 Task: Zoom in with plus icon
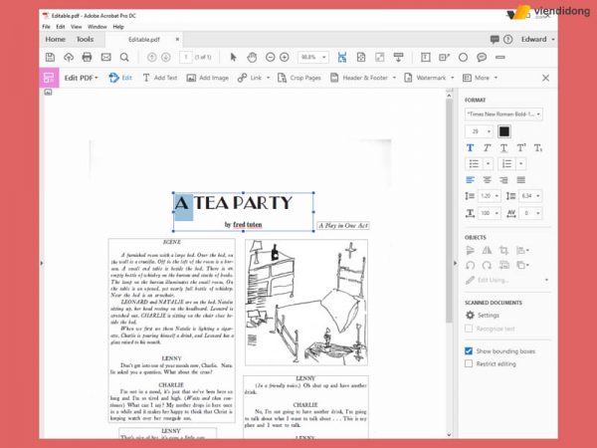tap(284, 58)
